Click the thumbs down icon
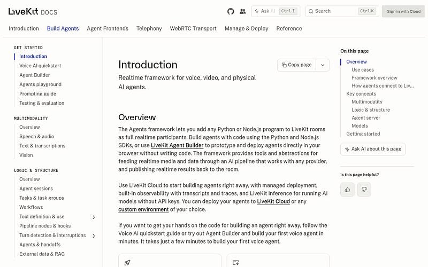This screenshot has width=428, height=267. [x=364, y=190]
